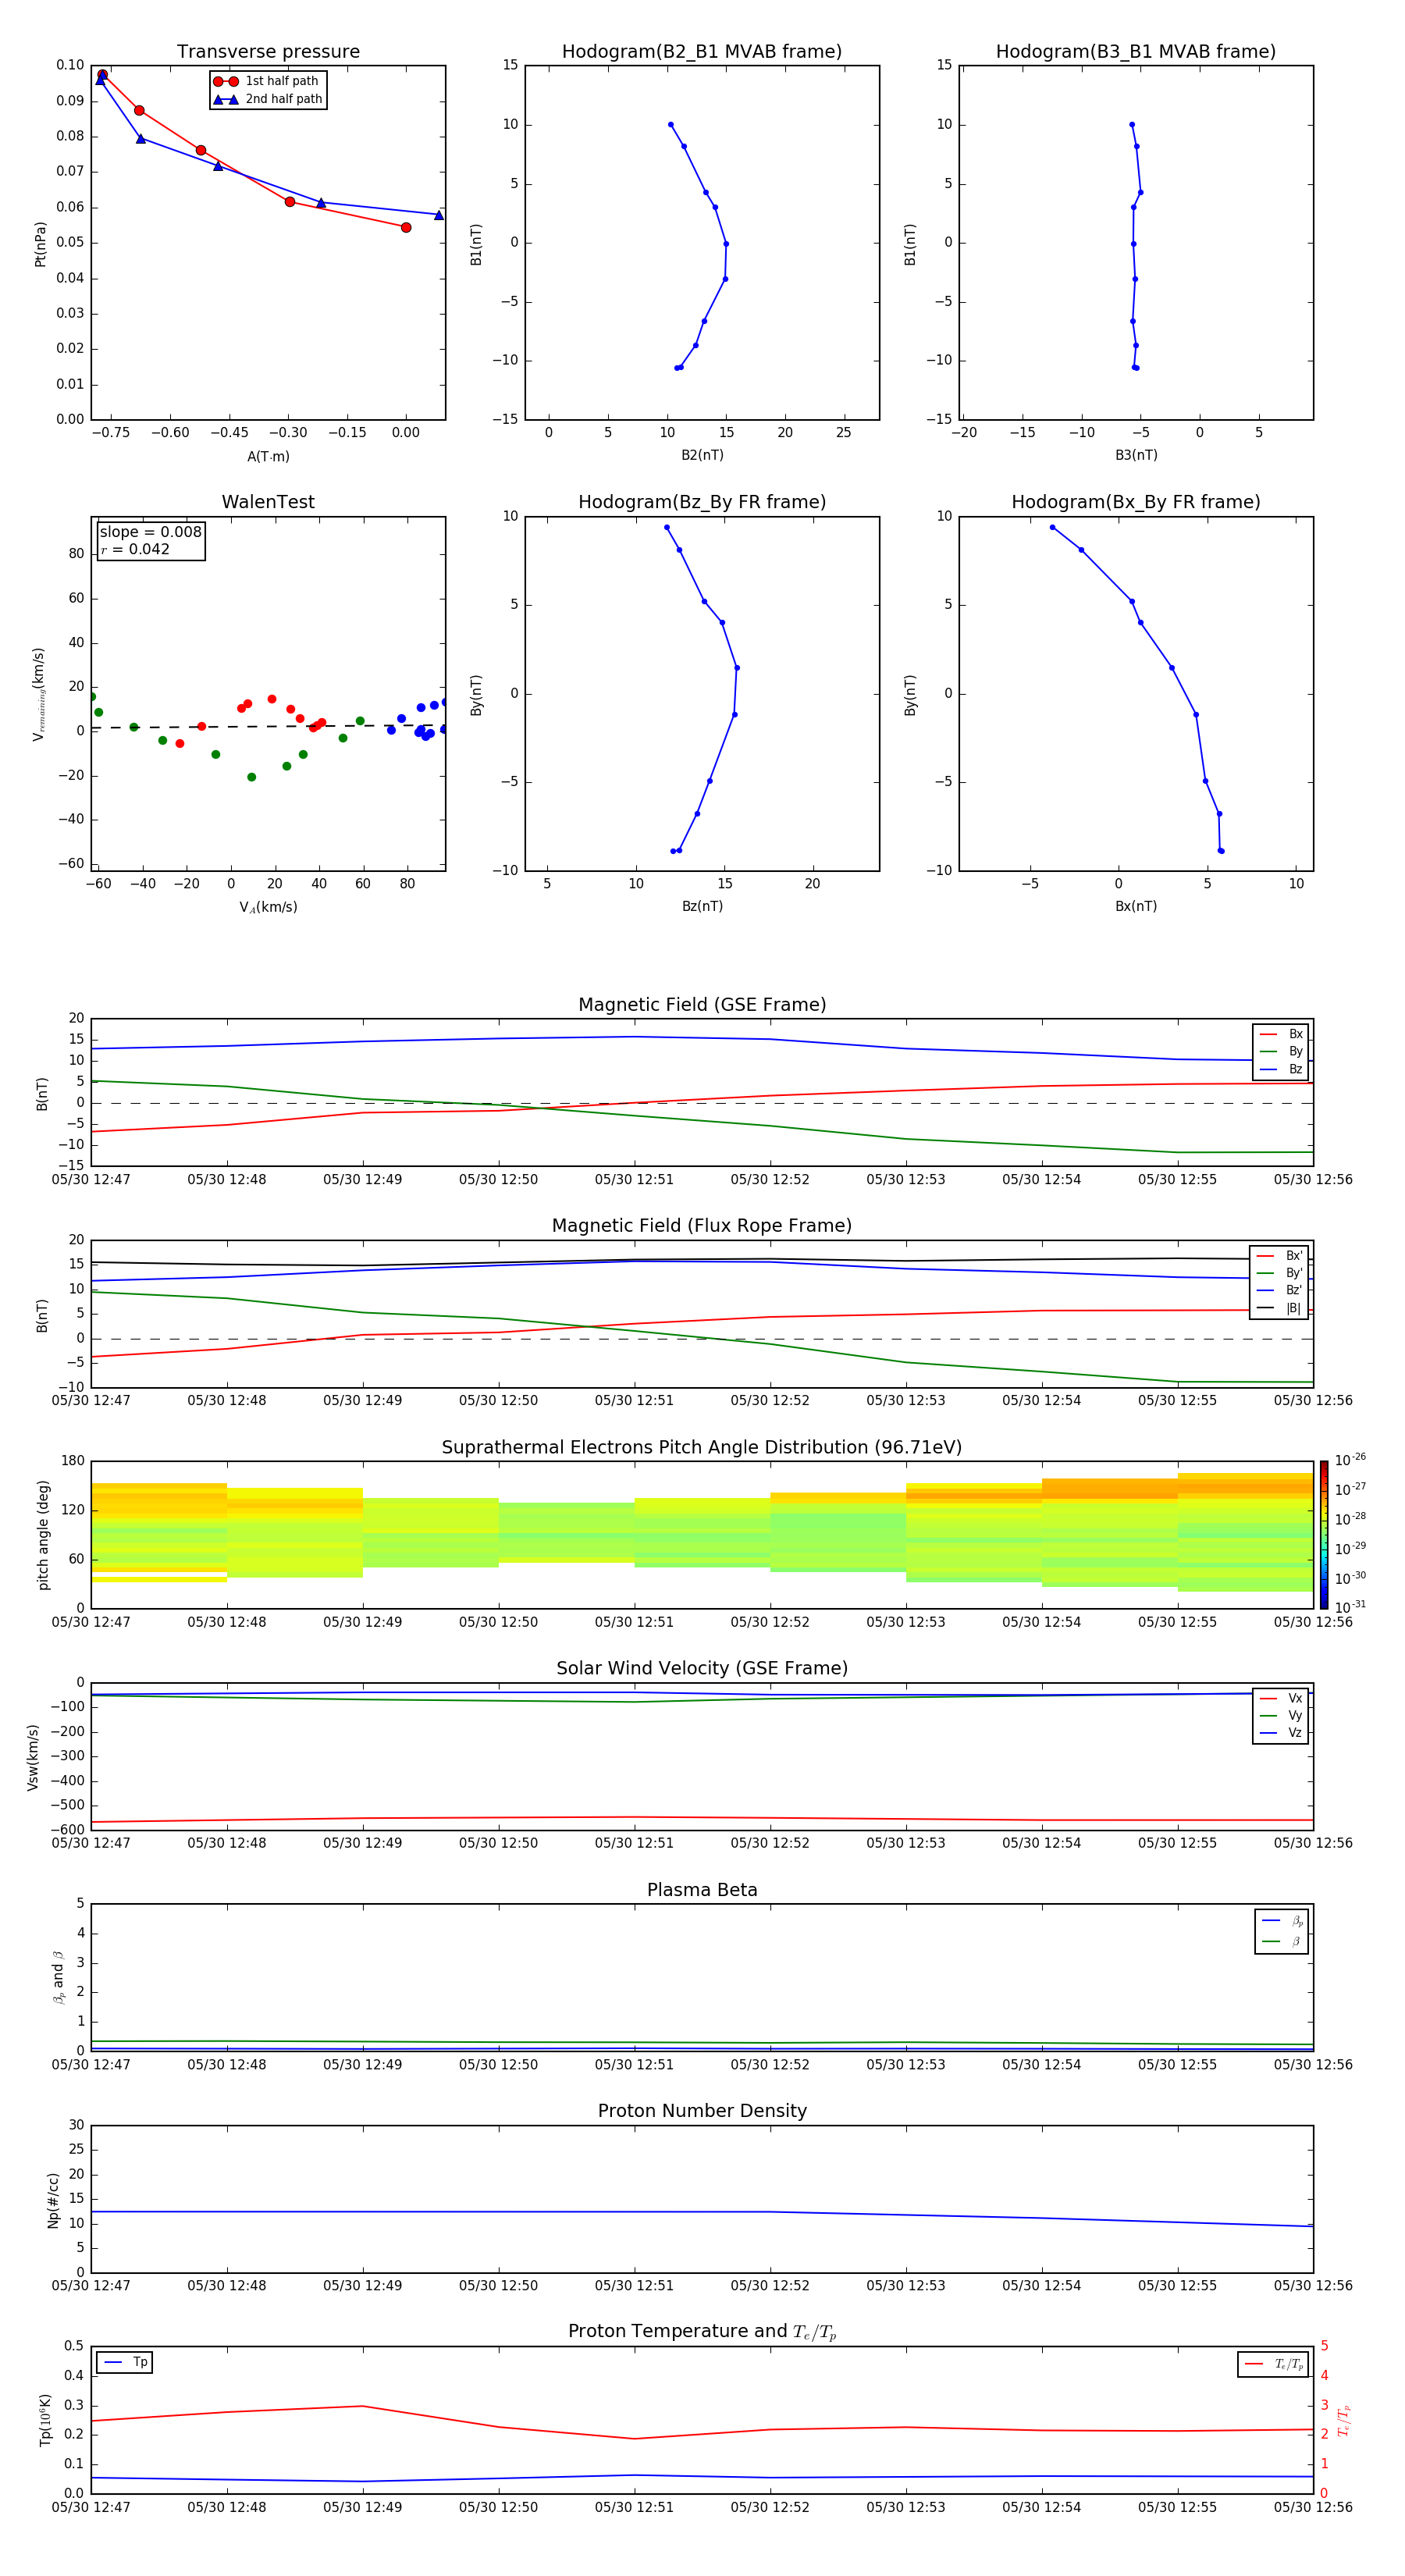Click the "A(T·m)" x-axis label

pyautogui.click(x=268, y=457)
